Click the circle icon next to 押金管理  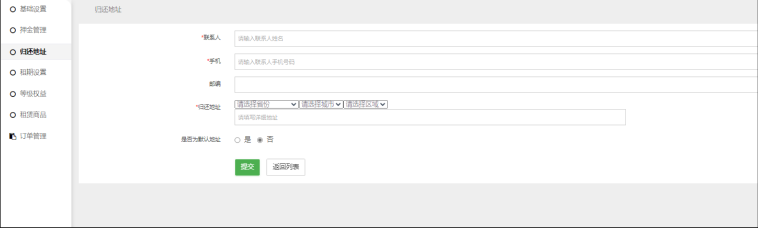(x=13, y=30)
